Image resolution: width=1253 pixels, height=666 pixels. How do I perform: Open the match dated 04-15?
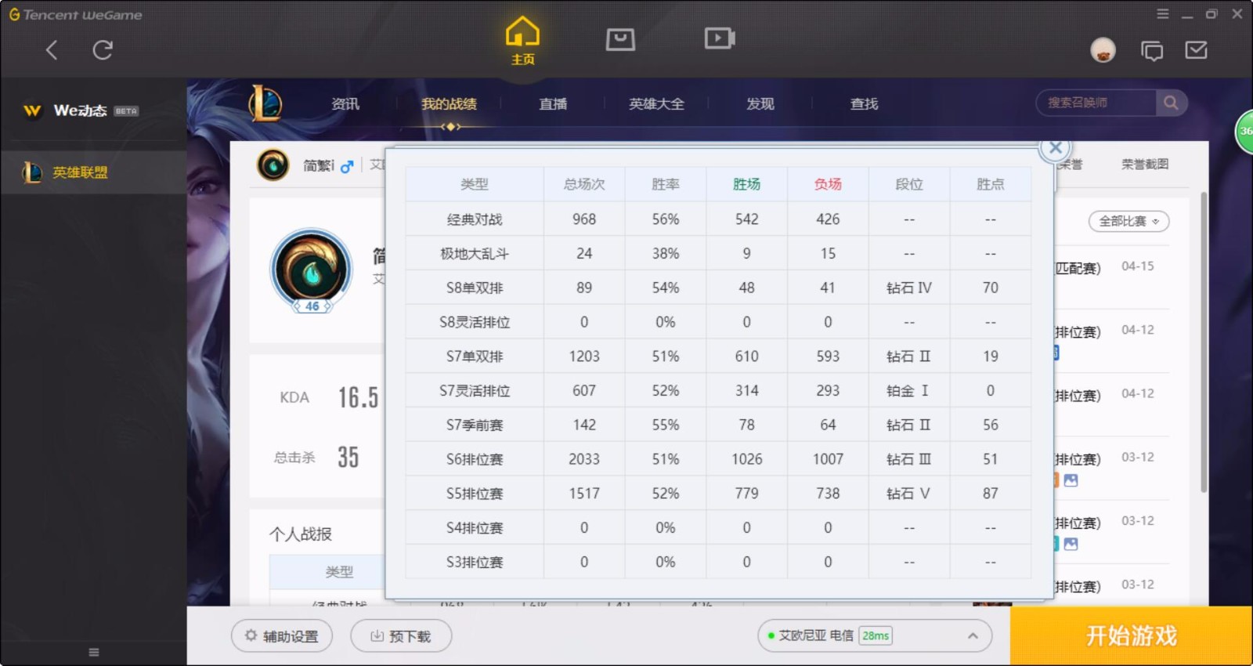click(x=1111, y=277)
